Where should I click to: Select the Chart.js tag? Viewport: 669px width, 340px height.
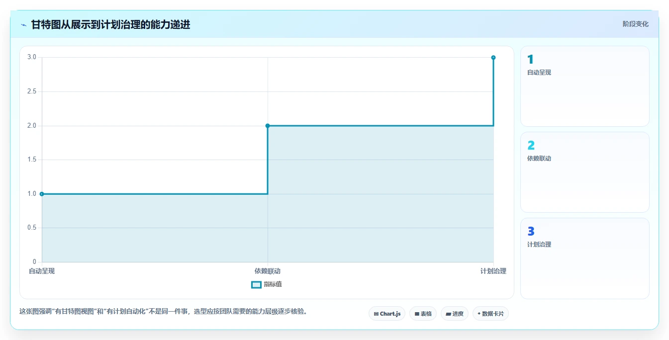tap(387, 314)
